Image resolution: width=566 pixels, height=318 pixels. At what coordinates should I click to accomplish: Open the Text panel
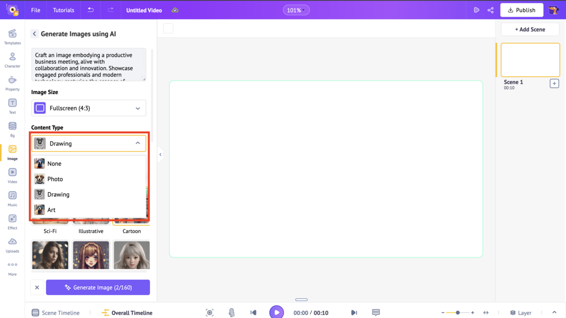pos(12,105)
